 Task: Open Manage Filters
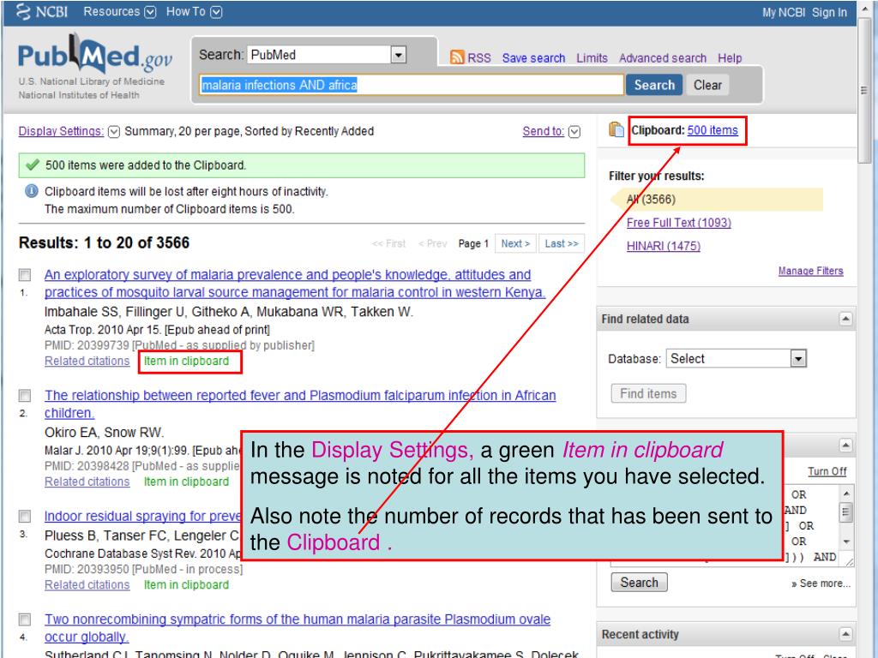(810, 271)
